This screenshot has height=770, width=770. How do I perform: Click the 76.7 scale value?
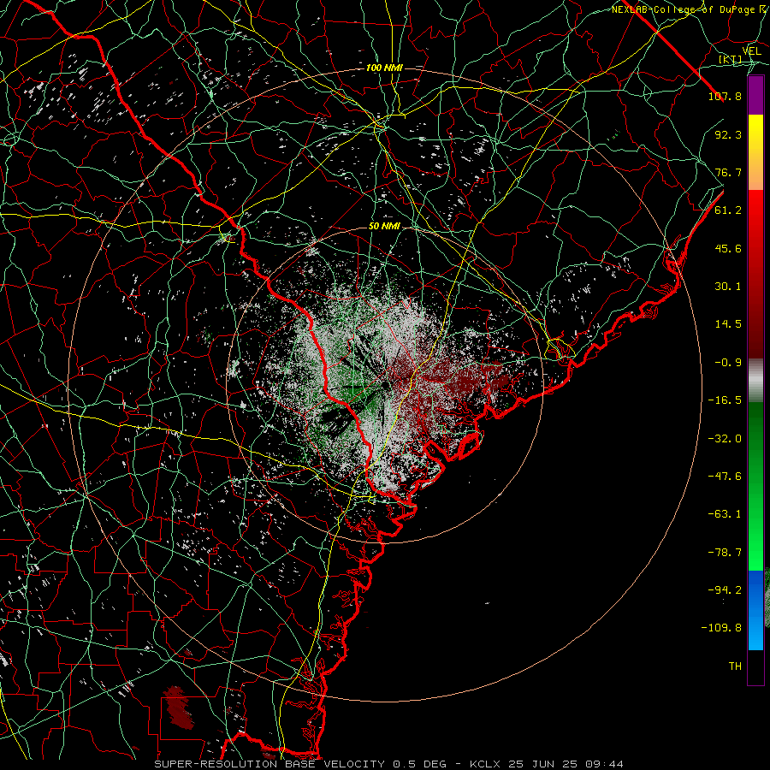click(728, 172)
